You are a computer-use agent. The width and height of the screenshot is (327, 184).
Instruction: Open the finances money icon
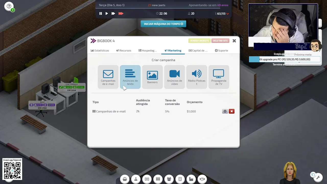tap(147, 179)
